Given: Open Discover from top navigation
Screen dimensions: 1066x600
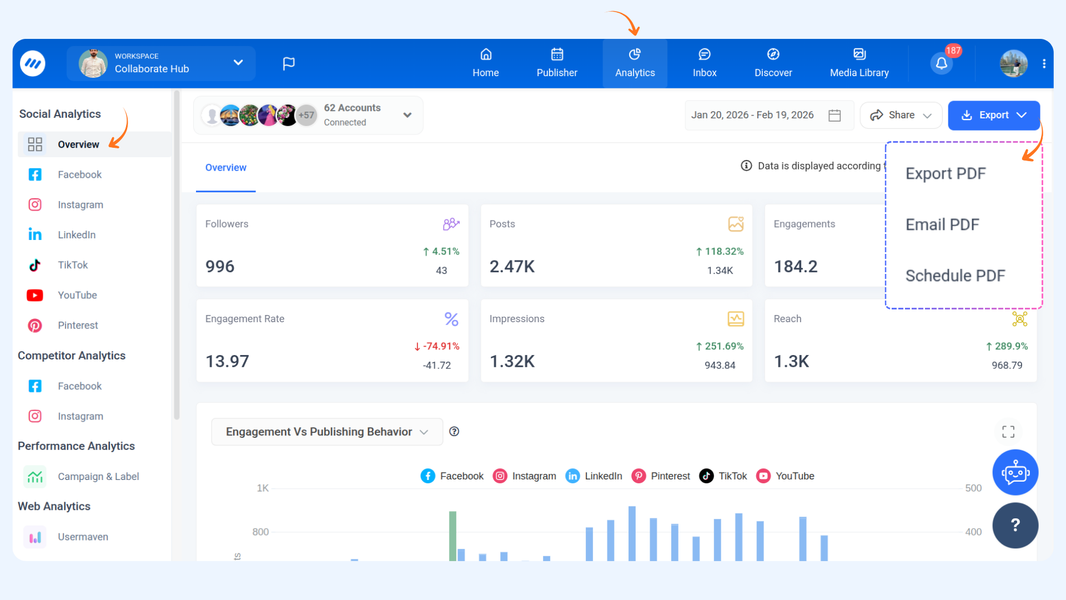Looking at the screenshot, I should (x=773, y=63).
